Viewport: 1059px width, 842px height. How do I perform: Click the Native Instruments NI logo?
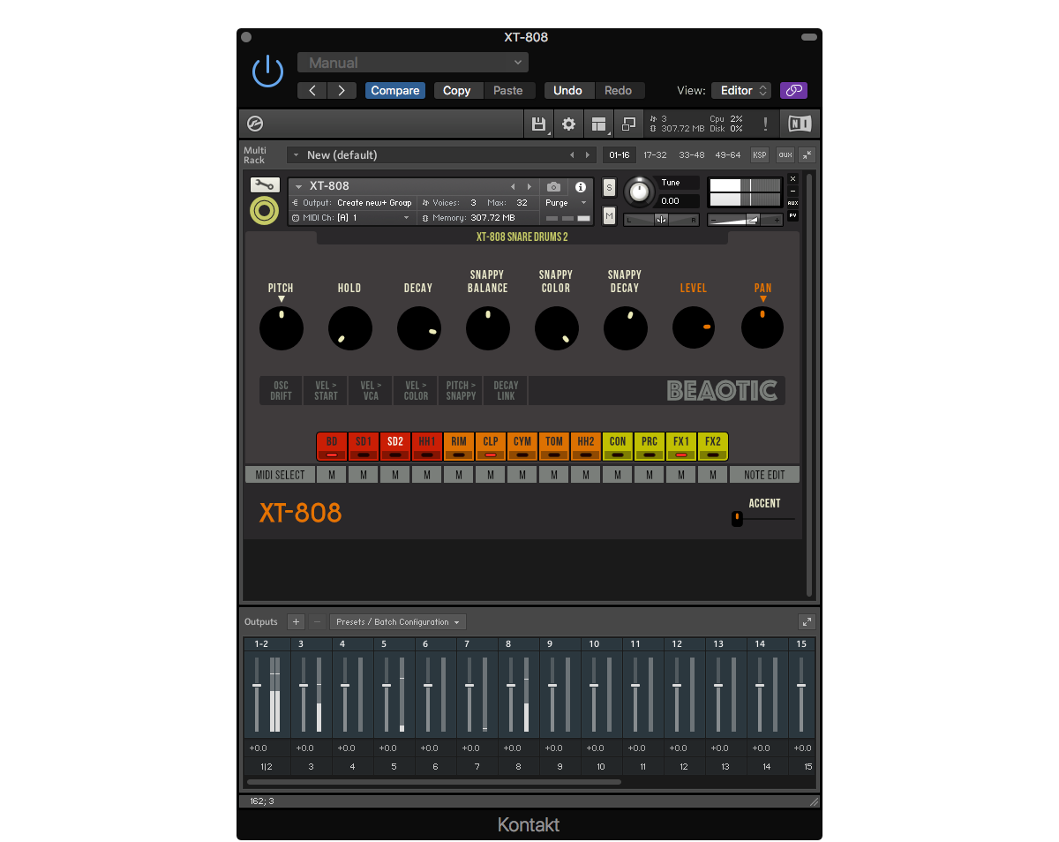click(800, 124)
